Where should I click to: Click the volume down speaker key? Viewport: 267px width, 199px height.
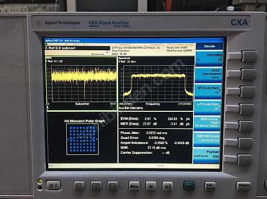click(x=151, y=186)
